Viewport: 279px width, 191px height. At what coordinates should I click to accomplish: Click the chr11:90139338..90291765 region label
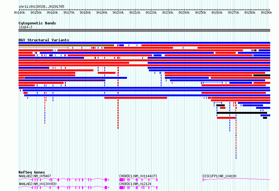click(x=41, y=7)
